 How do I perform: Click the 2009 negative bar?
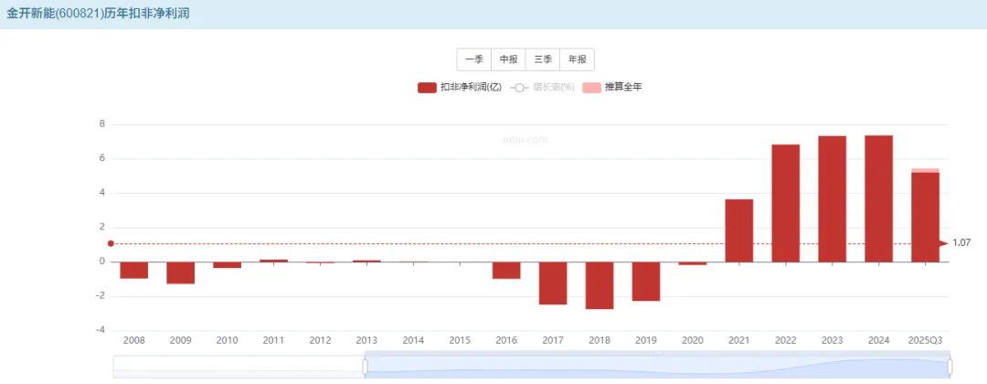[181, 272]
